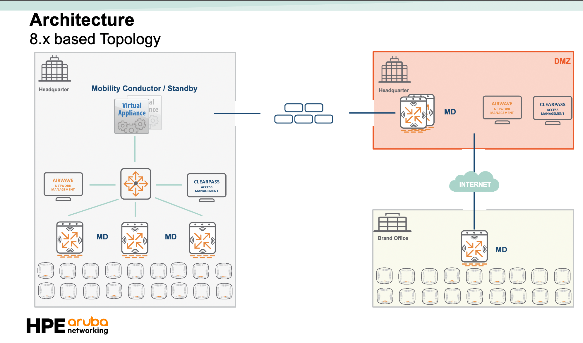The width and height of the screenshot is (583, 343).
Task: Select first access point in Brand Office top row
Action: [384, 276]
